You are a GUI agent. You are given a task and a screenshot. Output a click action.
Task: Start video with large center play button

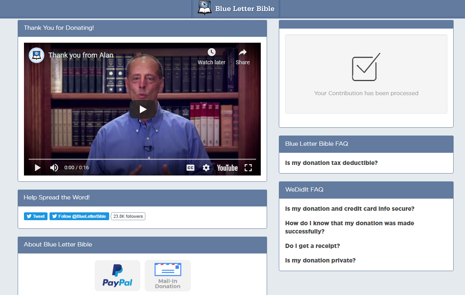pyautogui.click(x=143, y=109)
